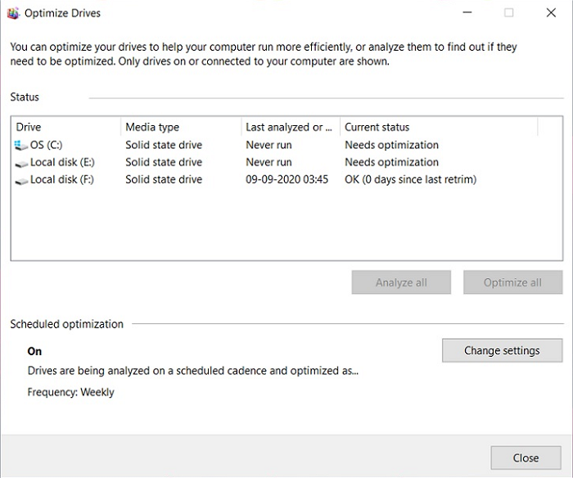Click the Local disk (E:) drive icon
573x478 pixels.
click(20, 162)
